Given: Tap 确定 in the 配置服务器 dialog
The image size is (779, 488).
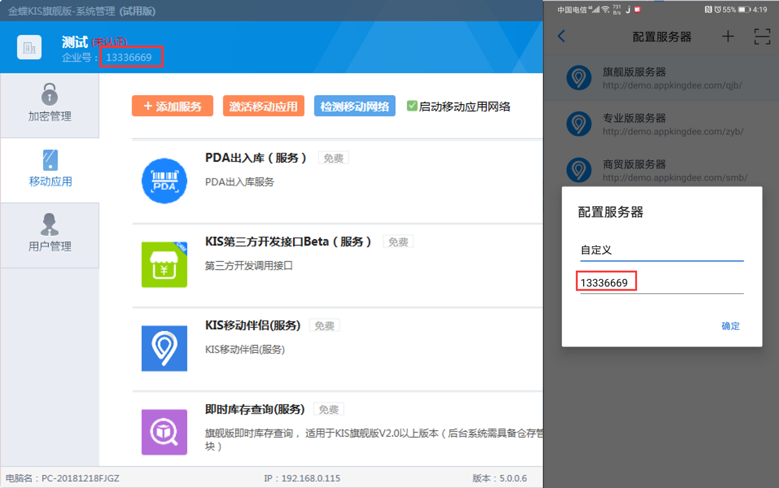Looking at the screenshot, I should click(730, 326).
